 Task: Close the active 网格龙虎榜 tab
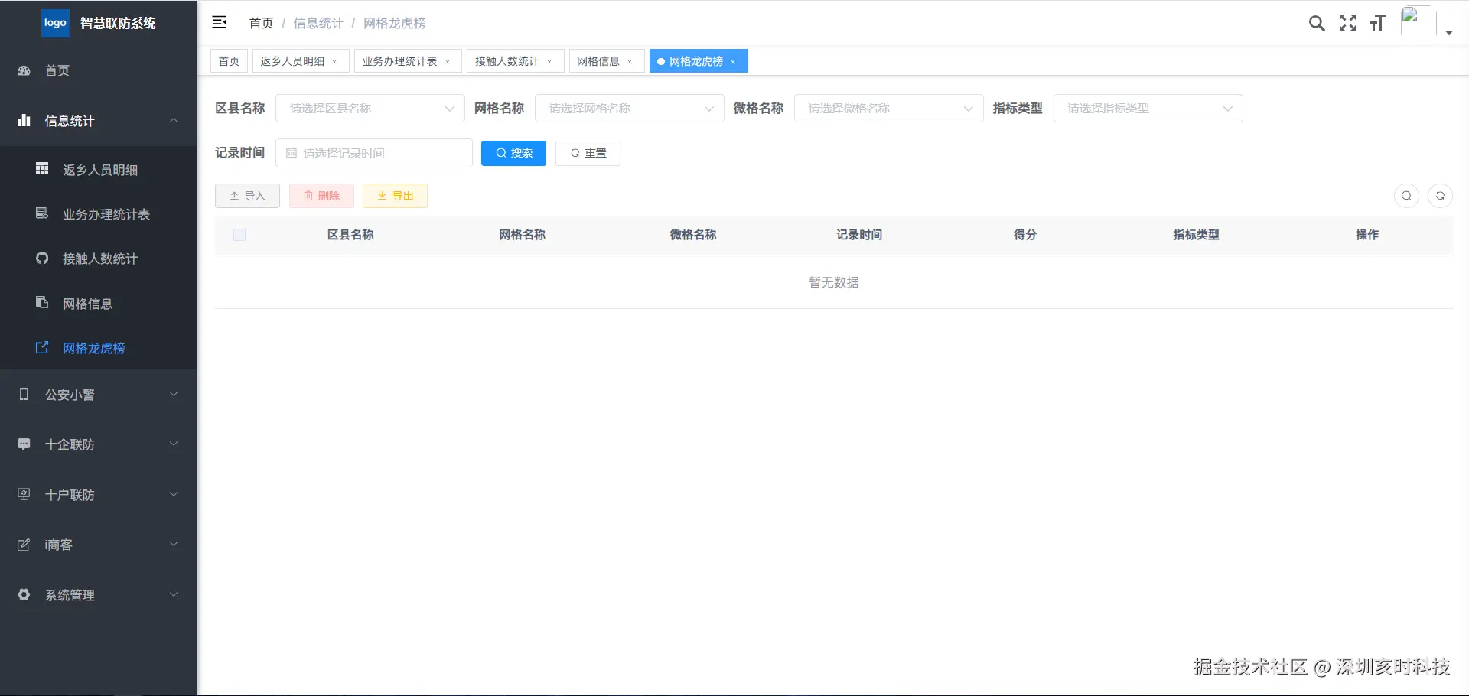[733, 62]
